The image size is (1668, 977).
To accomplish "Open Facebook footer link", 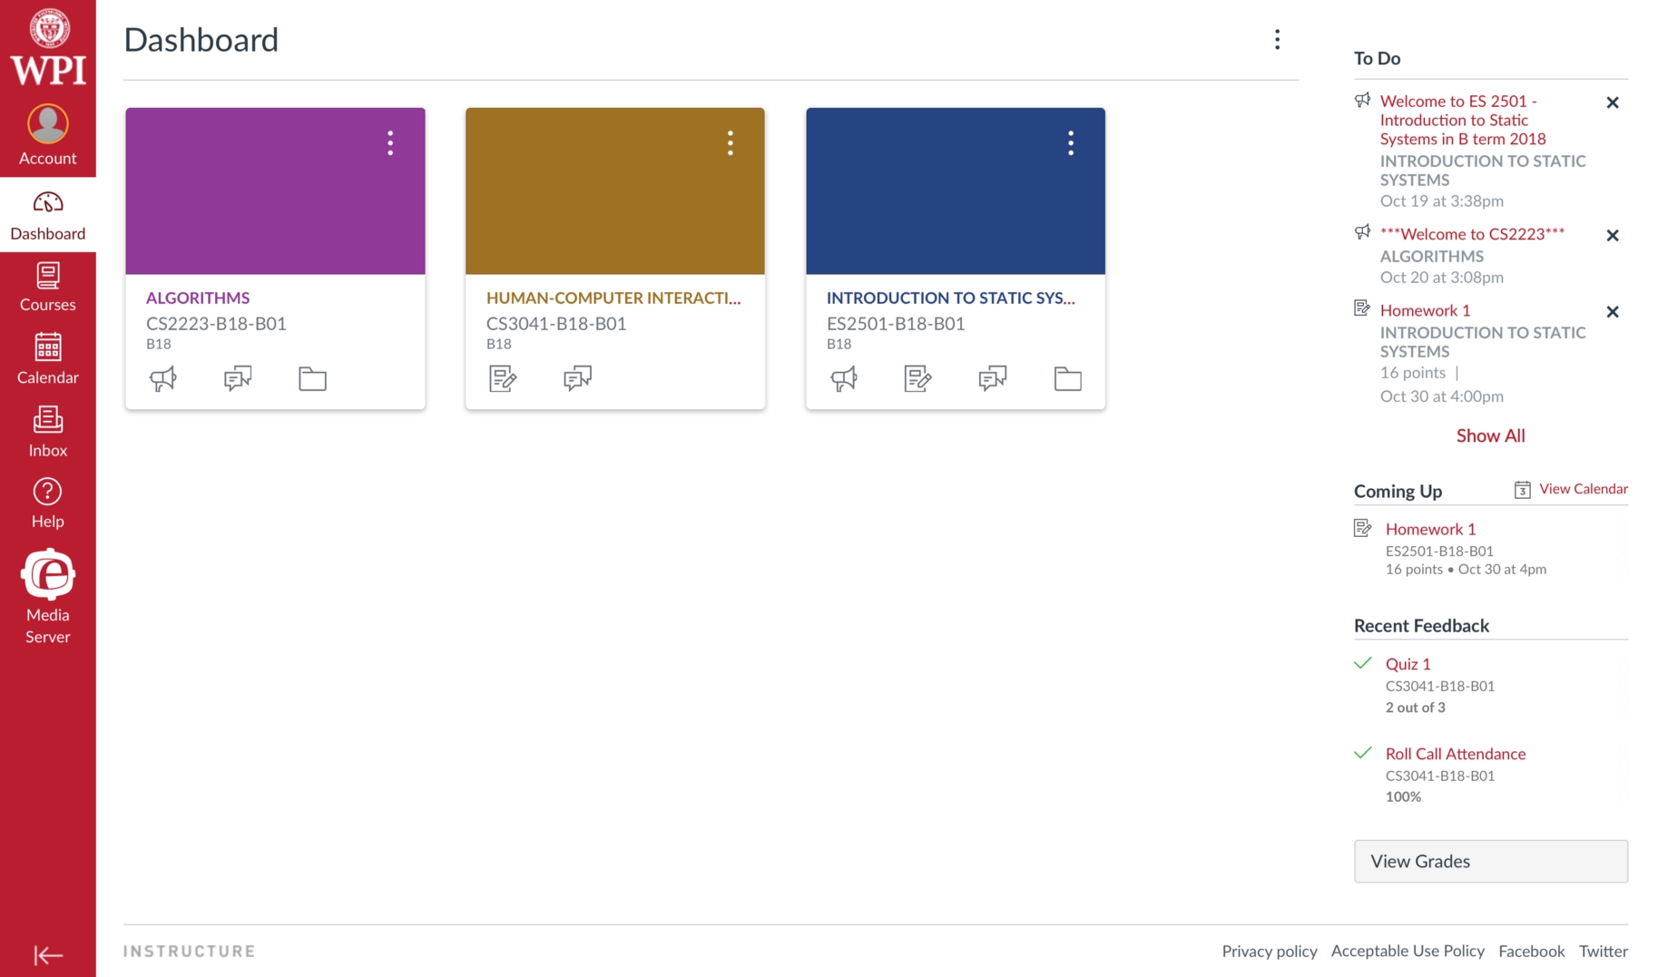I will pyautogui.click(x=1532, y=951).
